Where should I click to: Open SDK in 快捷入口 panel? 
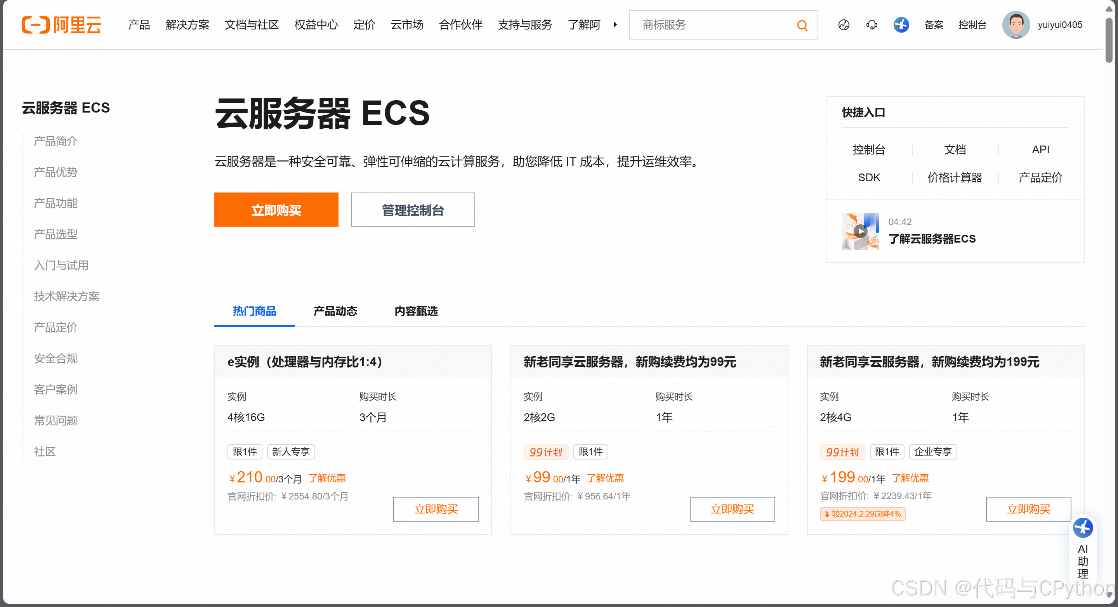coord(869,177)
